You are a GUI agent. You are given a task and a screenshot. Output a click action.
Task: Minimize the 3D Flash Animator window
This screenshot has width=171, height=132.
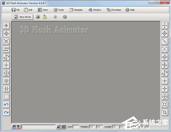click(x=151, y=2)
